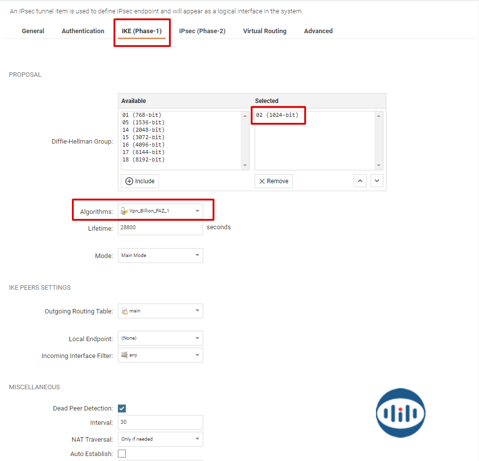Click the Vpn_Billion_FAZ_1 algorithm key icon

point(124,211)
